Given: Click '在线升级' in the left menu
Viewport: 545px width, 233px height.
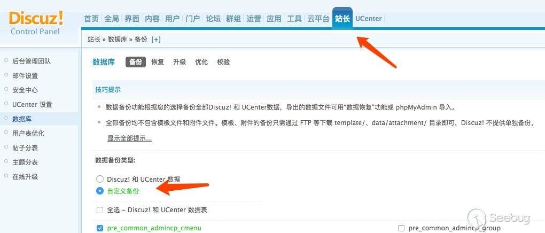Looking at the screenshot, I should point(25,177).
